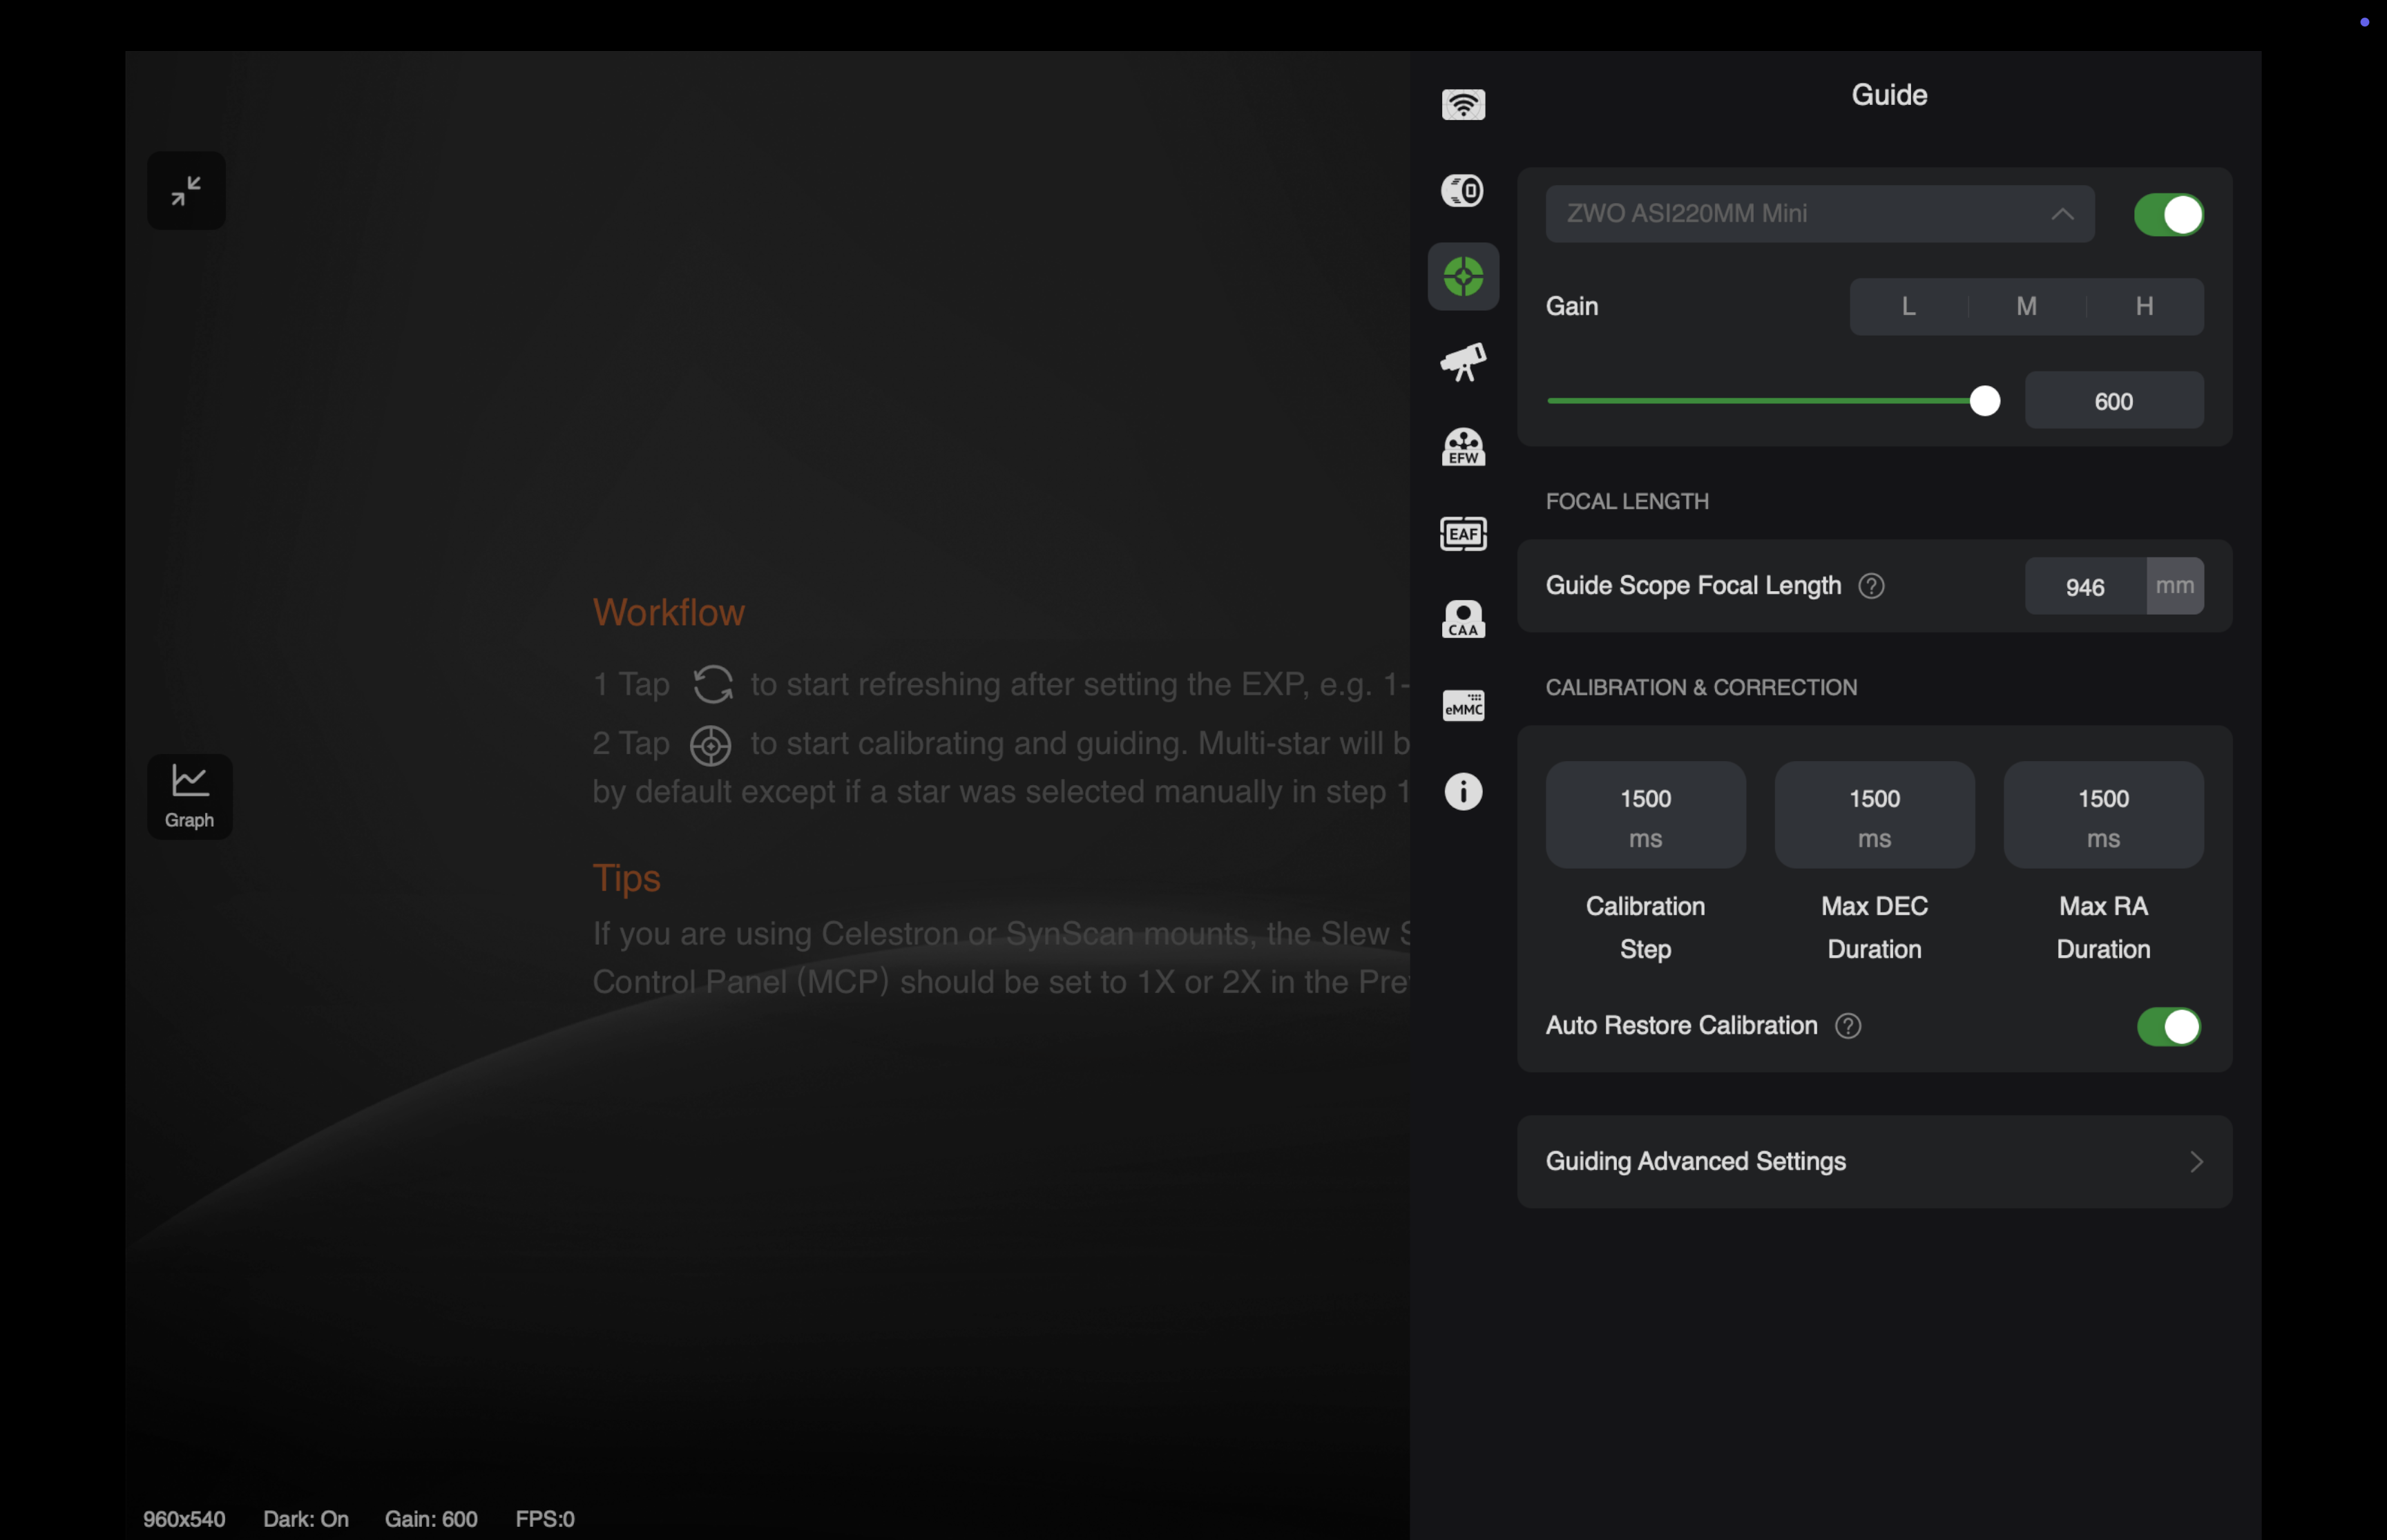
Task: Click the Tips heading
Action: (x=626, y=878)
